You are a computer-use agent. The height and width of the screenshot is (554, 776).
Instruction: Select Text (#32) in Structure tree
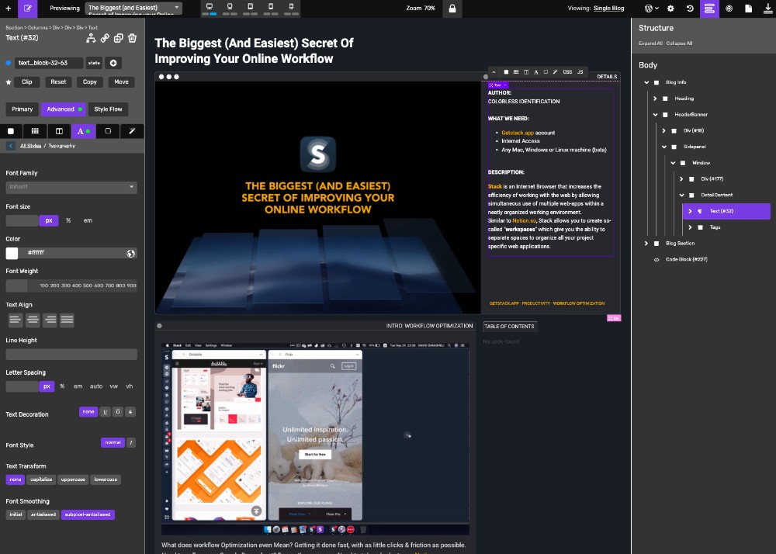tap(726, 211)
